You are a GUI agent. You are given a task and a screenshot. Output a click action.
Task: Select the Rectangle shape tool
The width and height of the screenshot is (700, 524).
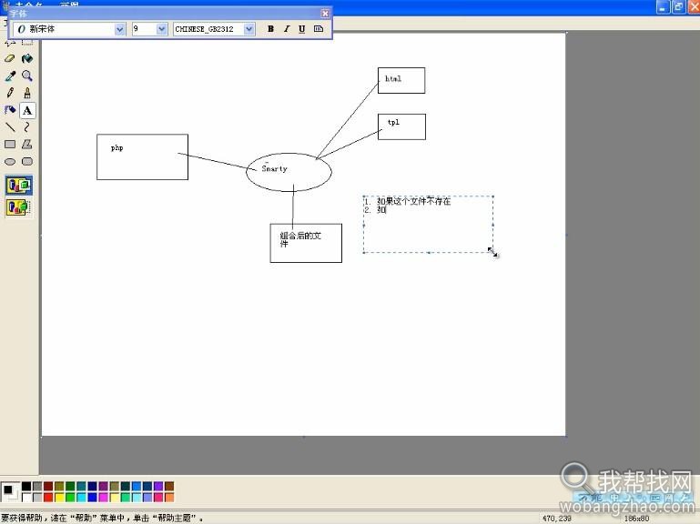point(10,144)
